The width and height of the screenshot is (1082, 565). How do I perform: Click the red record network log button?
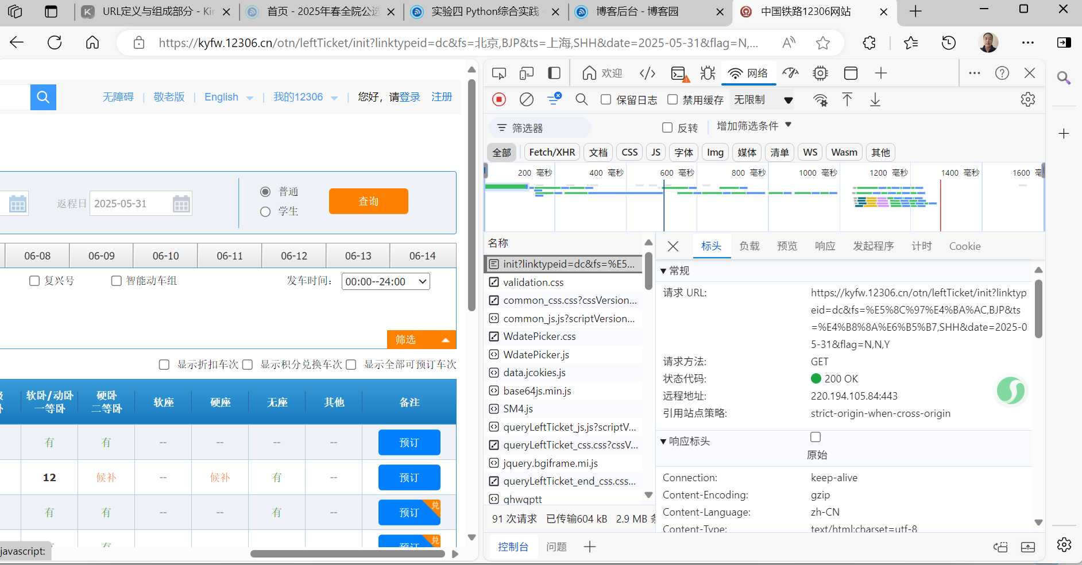(499, 99)
